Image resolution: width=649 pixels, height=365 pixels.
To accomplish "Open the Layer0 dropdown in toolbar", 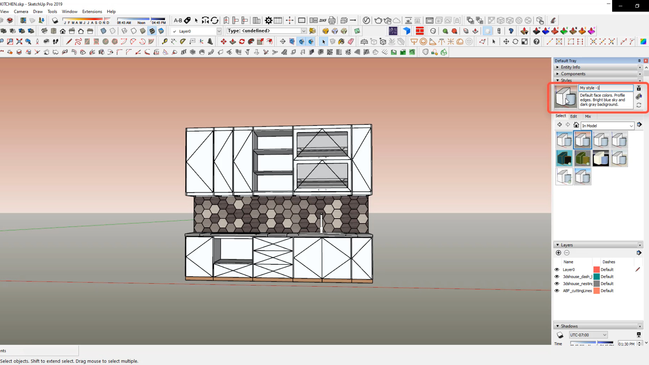I will [x=219, y=31].
